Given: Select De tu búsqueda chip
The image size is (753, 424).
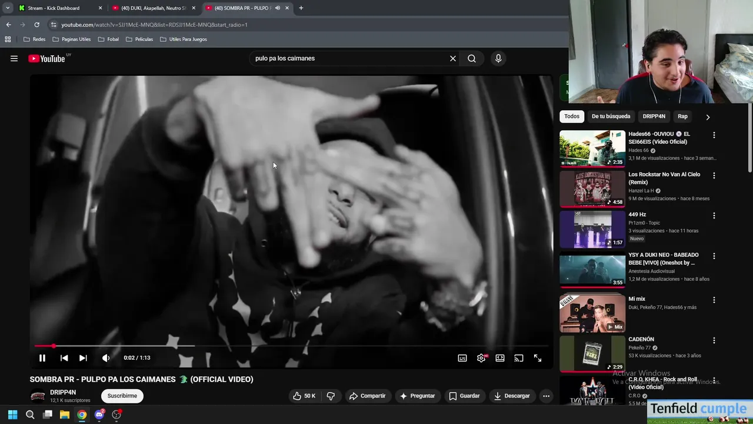Looking at the screenshot, I should [611, 117].
